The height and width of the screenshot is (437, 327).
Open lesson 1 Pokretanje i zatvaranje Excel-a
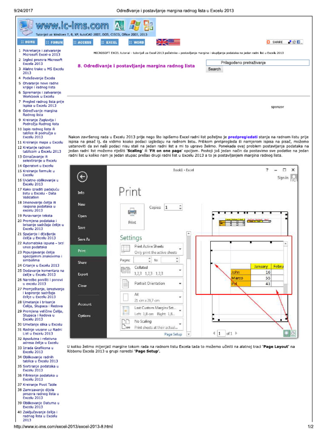click(41, 52)
